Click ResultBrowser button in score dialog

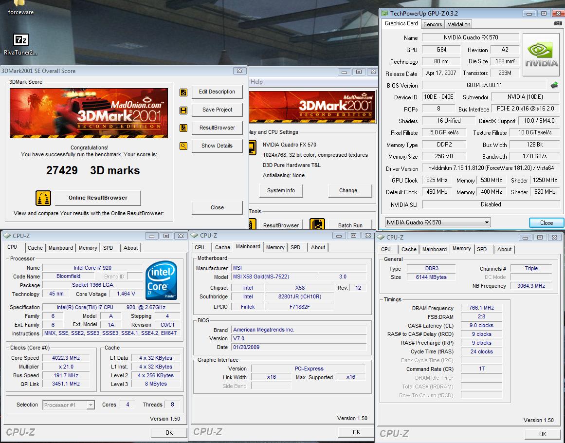pyautogui.click(x=217, y=128)
